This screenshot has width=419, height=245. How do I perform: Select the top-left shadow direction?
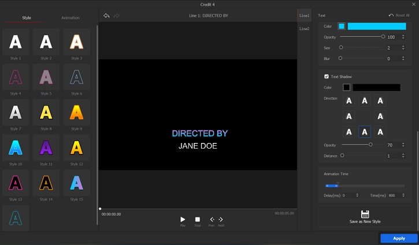pos(349,101)
